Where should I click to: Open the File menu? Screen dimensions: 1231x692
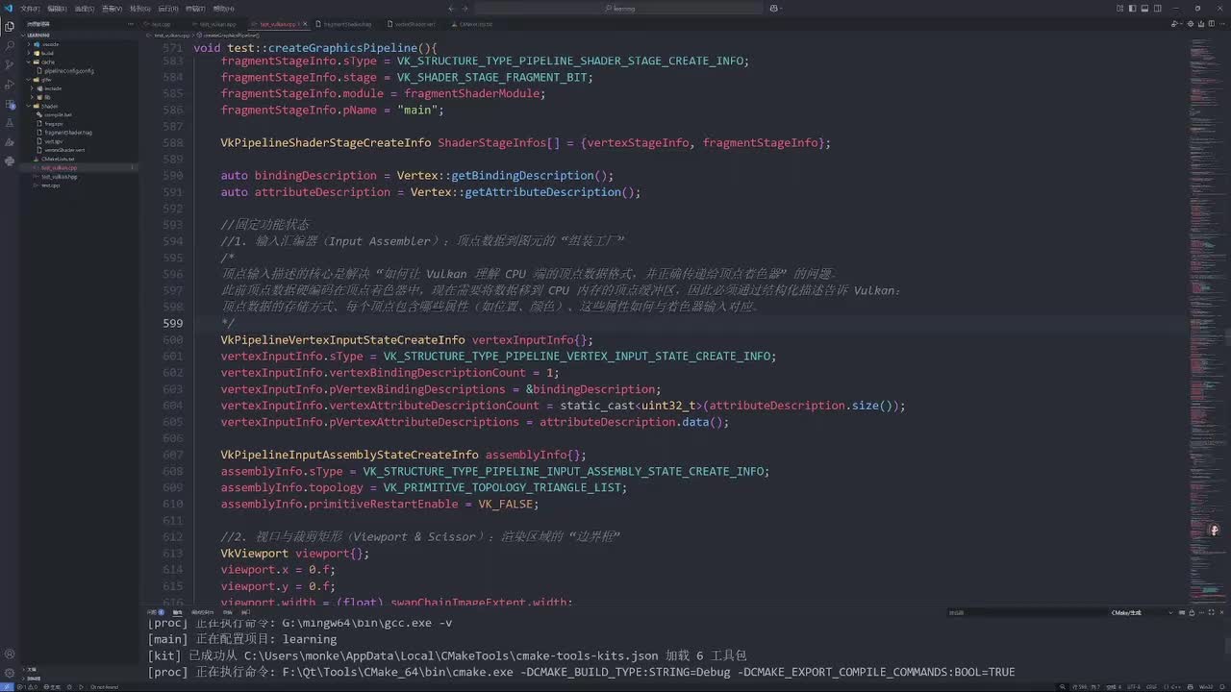pyautogui.click(x=29, y=9)
